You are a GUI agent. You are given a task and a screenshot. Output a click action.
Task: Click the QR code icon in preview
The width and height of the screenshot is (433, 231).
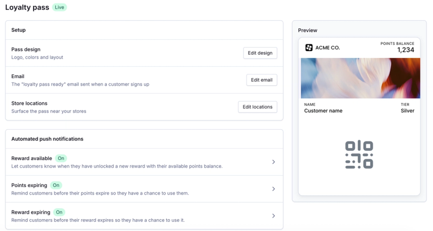pyautogui.click(x=359, y=155)
